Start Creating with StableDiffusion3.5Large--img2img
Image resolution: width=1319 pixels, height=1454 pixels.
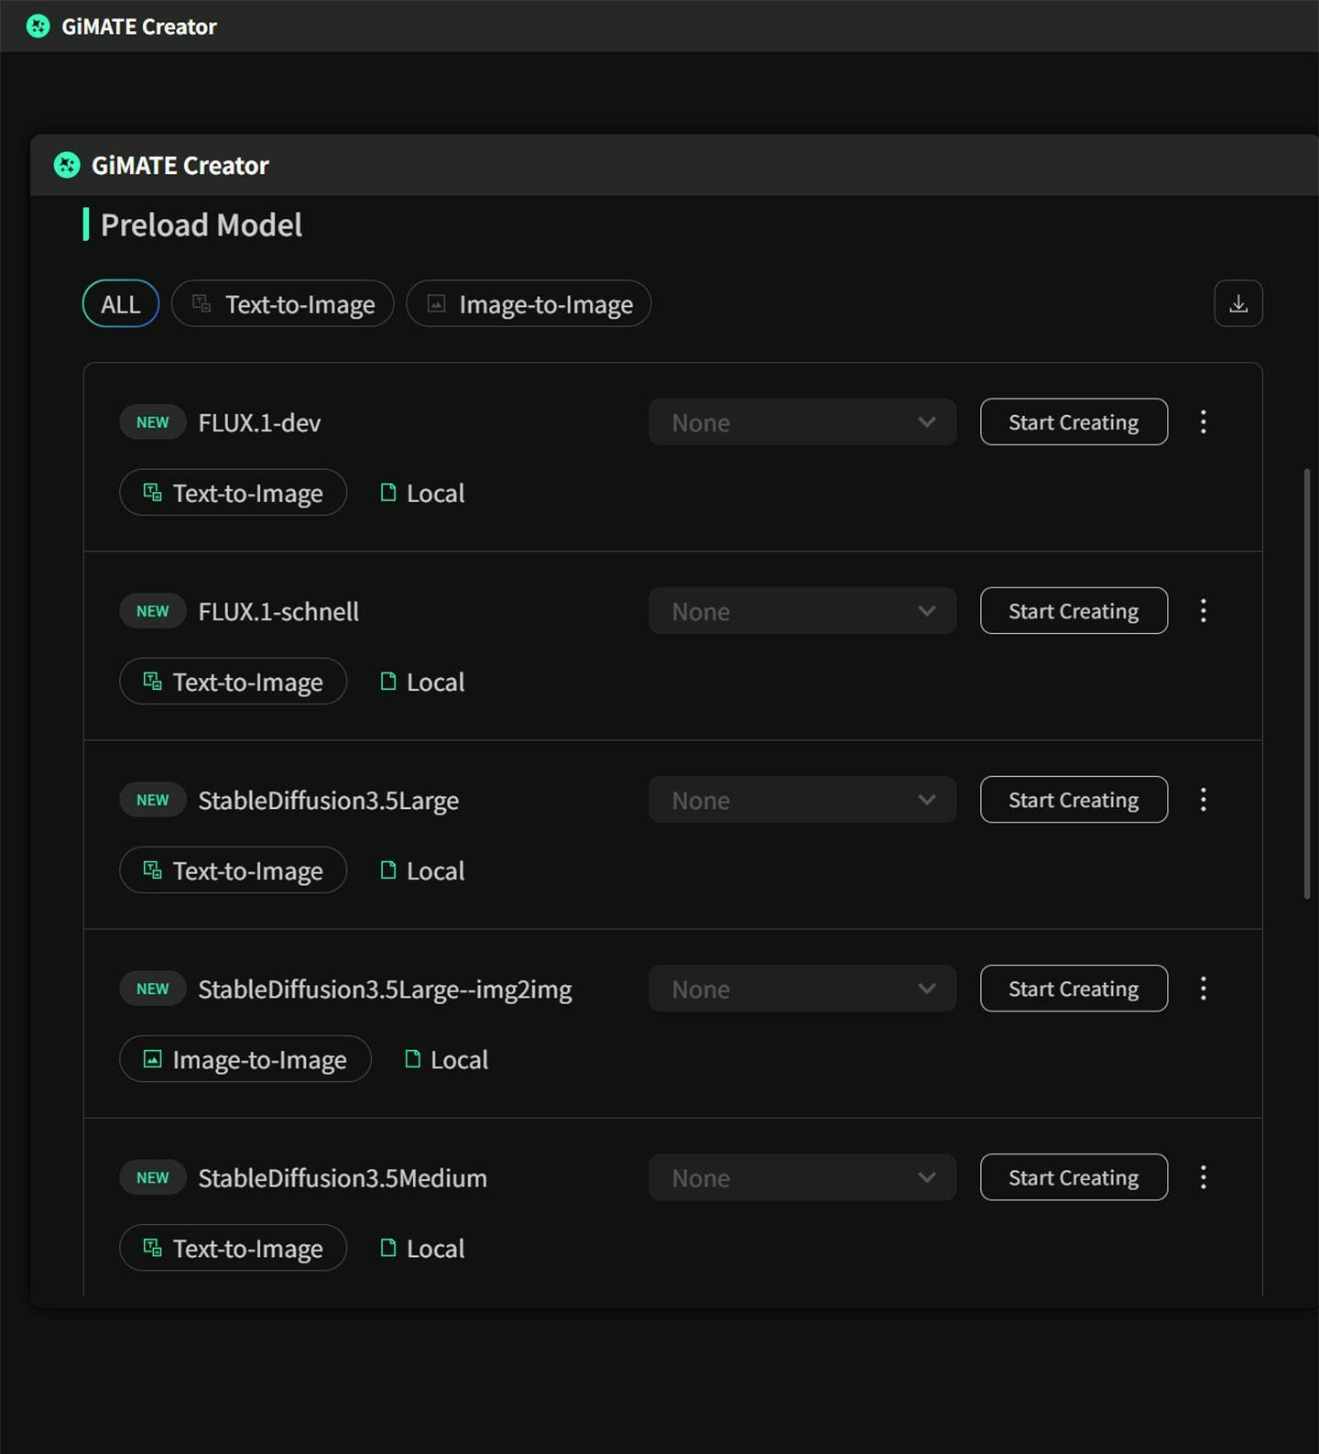coord(1074,988)
